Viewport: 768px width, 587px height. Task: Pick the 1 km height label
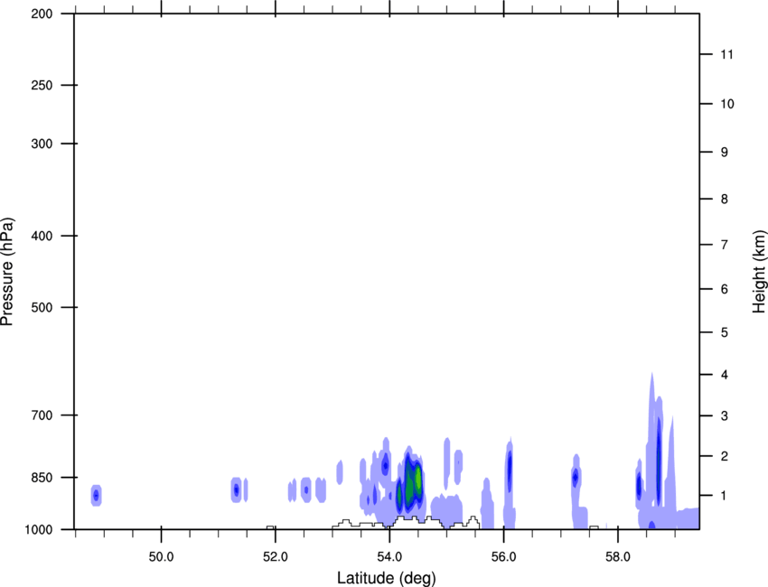click(725, 496)
